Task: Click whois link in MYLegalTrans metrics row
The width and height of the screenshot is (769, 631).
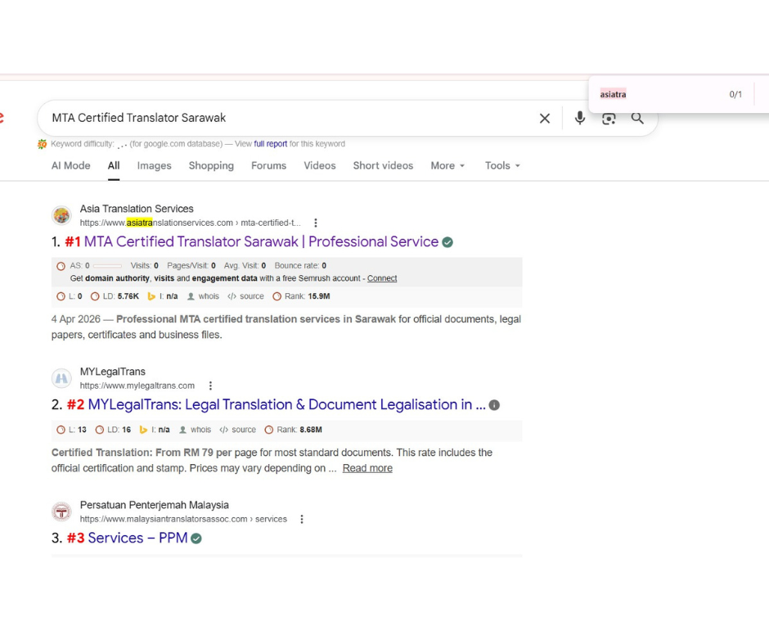Action: tap(196, 430)
